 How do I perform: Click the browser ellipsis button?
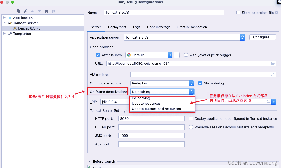coord(177,55)
